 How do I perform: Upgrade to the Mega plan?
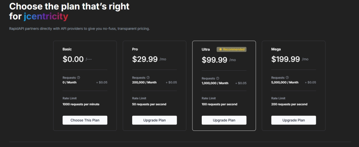click(x=294, y=120)
